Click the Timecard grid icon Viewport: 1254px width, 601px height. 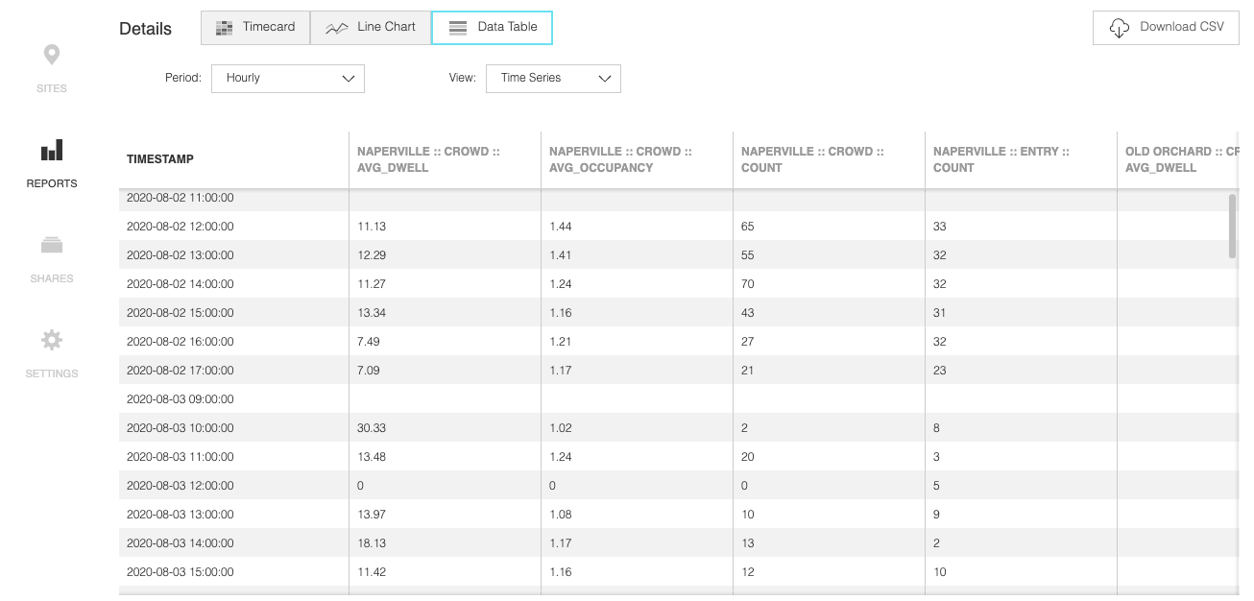click(x=224, y=28)
